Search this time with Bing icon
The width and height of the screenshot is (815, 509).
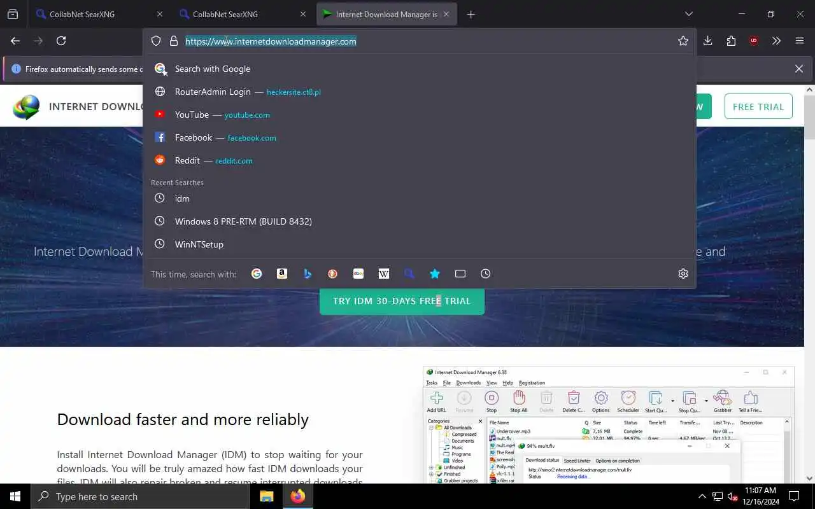point(308,274)
